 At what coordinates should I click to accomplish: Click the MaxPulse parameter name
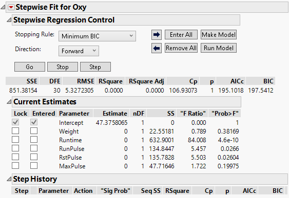[72, 166]
